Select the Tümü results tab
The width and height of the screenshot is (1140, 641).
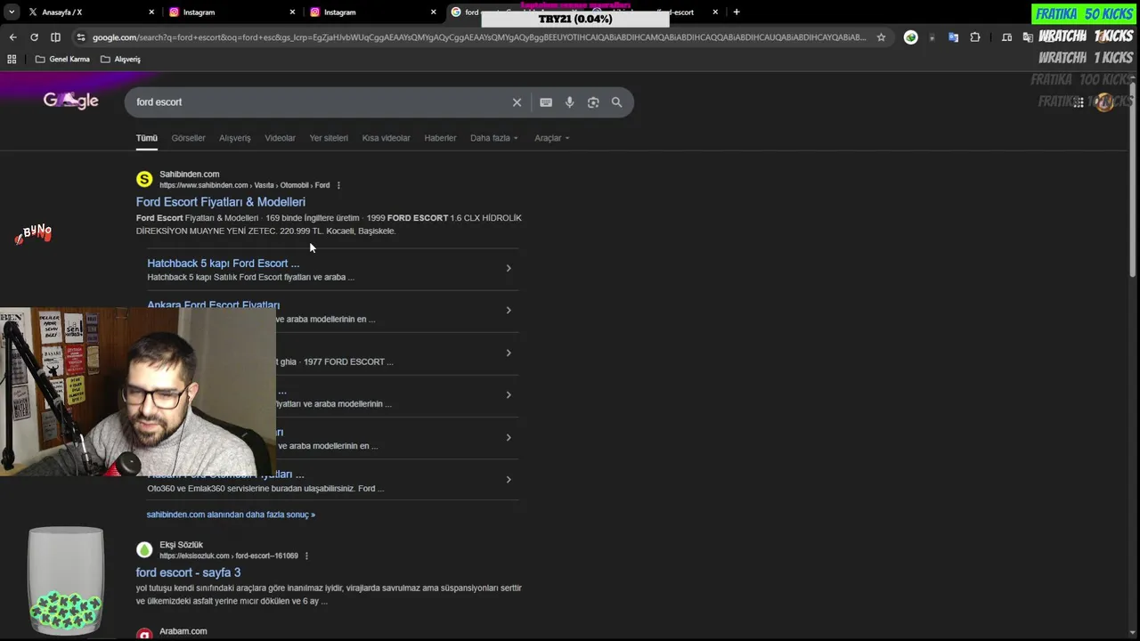pyautogui.click(x=147, y=138)
